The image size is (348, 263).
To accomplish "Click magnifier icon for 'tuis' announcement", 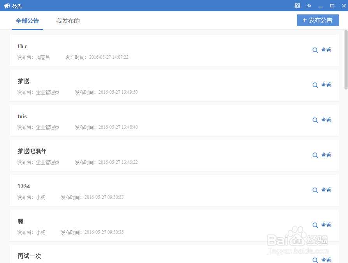I will coord(315,120).
